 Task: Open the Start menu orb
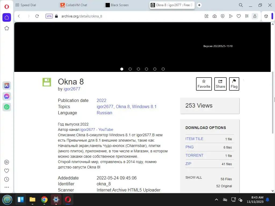click(7, 200)
